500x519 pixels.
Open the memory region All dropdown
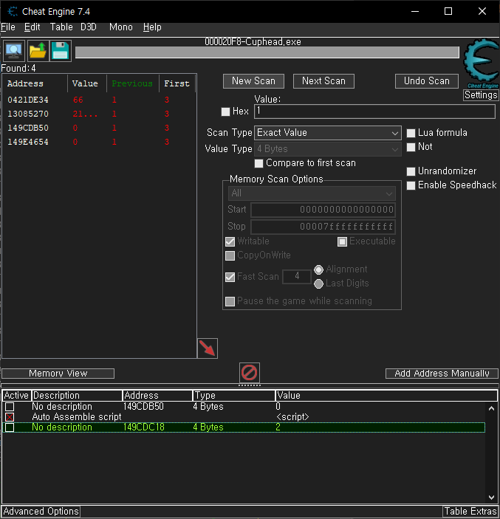point(312,193)
